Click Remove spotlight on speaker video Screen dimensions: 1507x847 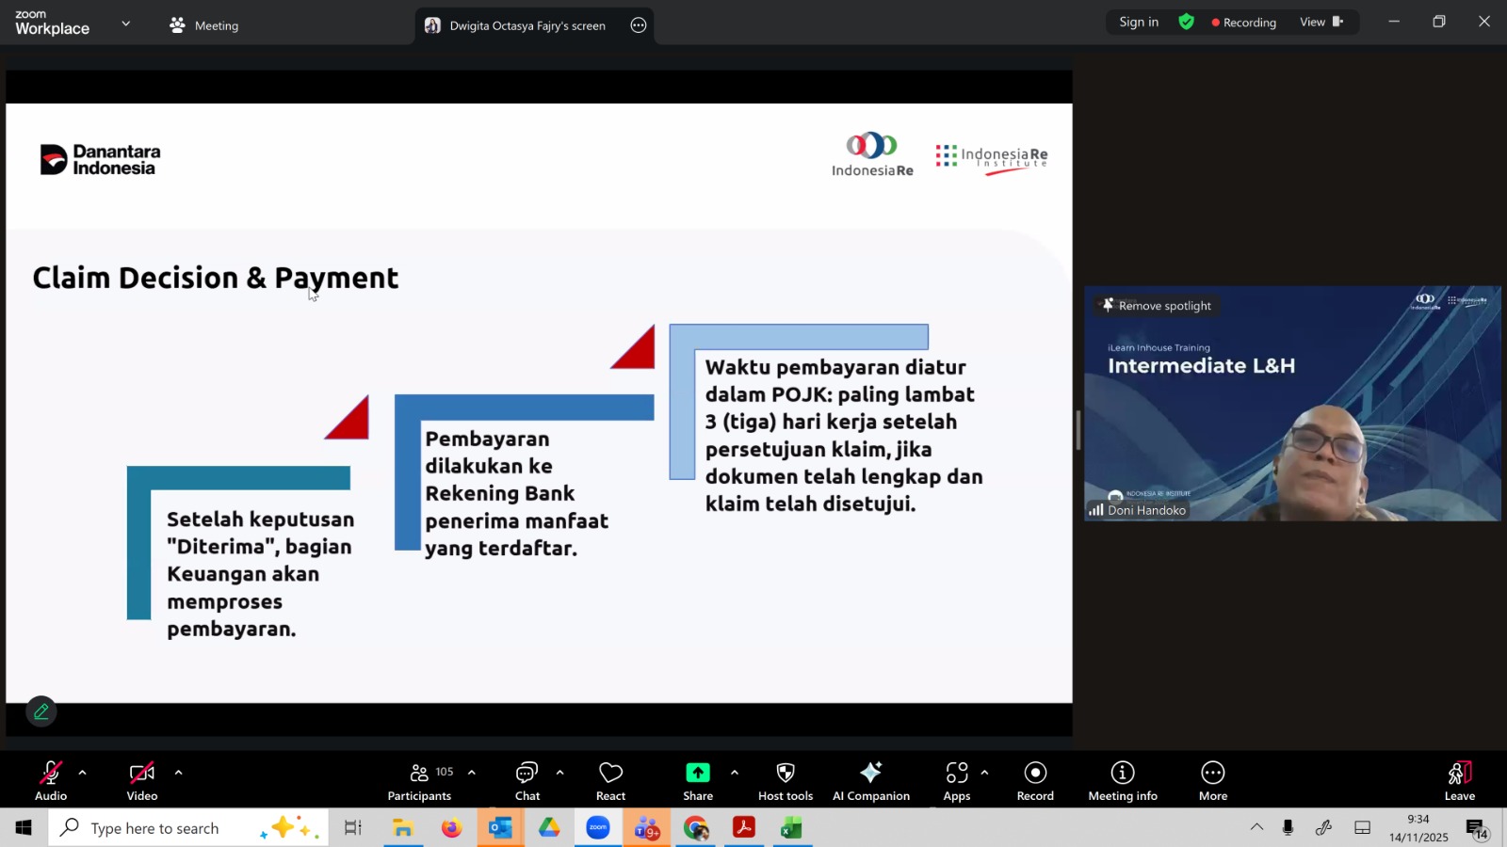click(1157, 306)
